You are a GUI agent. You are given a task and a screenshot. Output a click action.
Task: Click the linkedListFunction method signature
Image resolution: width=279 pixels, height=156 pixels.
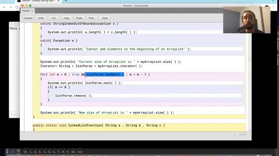tap(99, 125)
